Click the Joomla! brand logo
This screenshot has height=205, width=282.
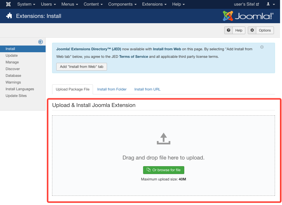coord(248,16)
